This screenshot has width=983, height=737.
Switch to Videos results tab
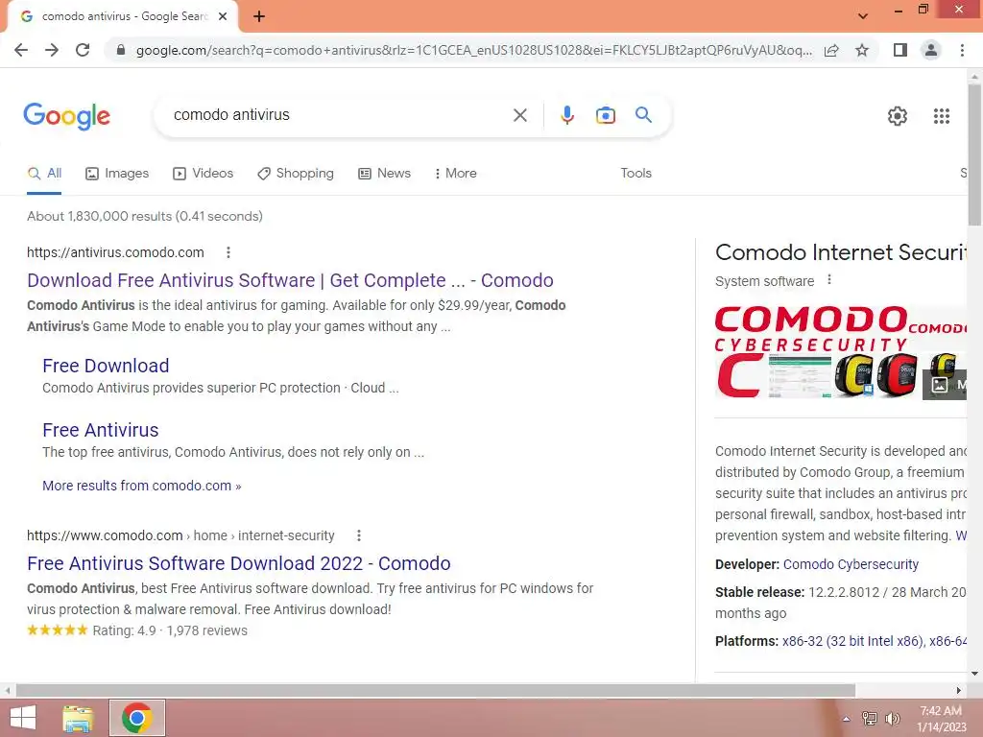point(204,174)
